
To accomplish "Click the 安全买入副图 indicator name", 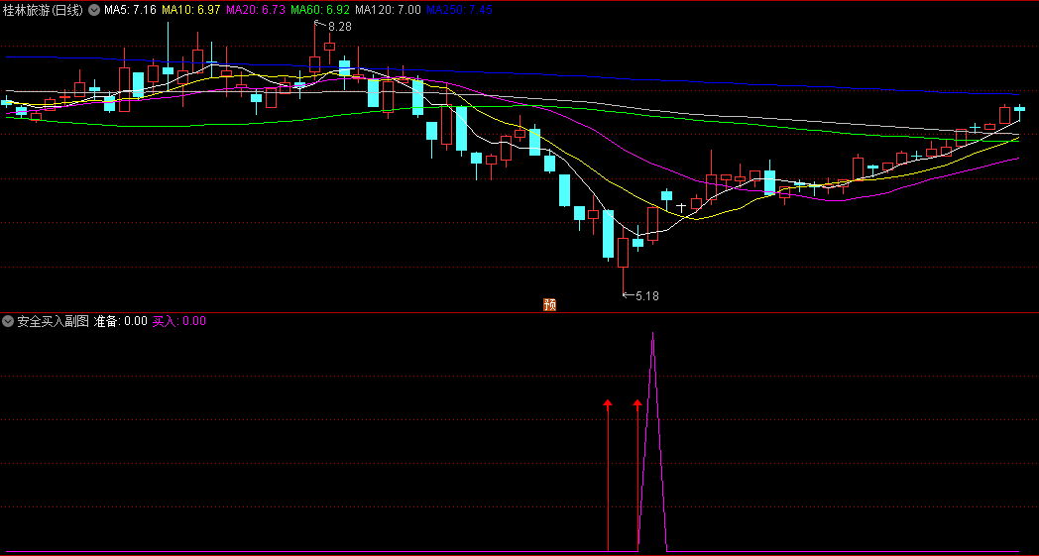I will [x=53, y=321].
